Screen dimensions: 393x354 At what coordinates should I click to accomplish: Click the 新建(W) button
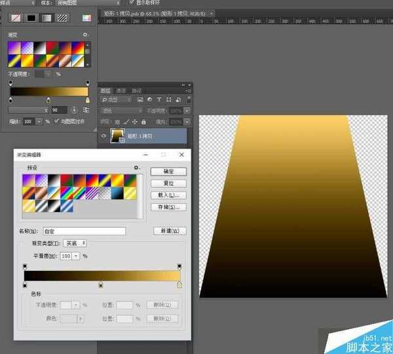[168, 231]
